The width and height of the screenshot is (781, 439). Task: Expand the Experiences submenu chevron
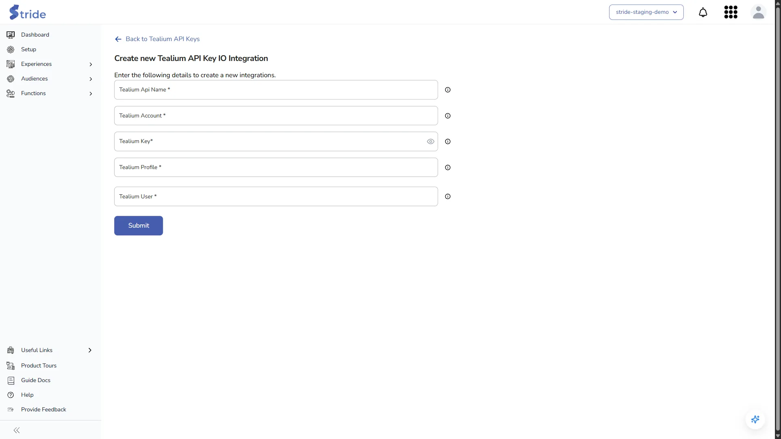tap(91, 64)
